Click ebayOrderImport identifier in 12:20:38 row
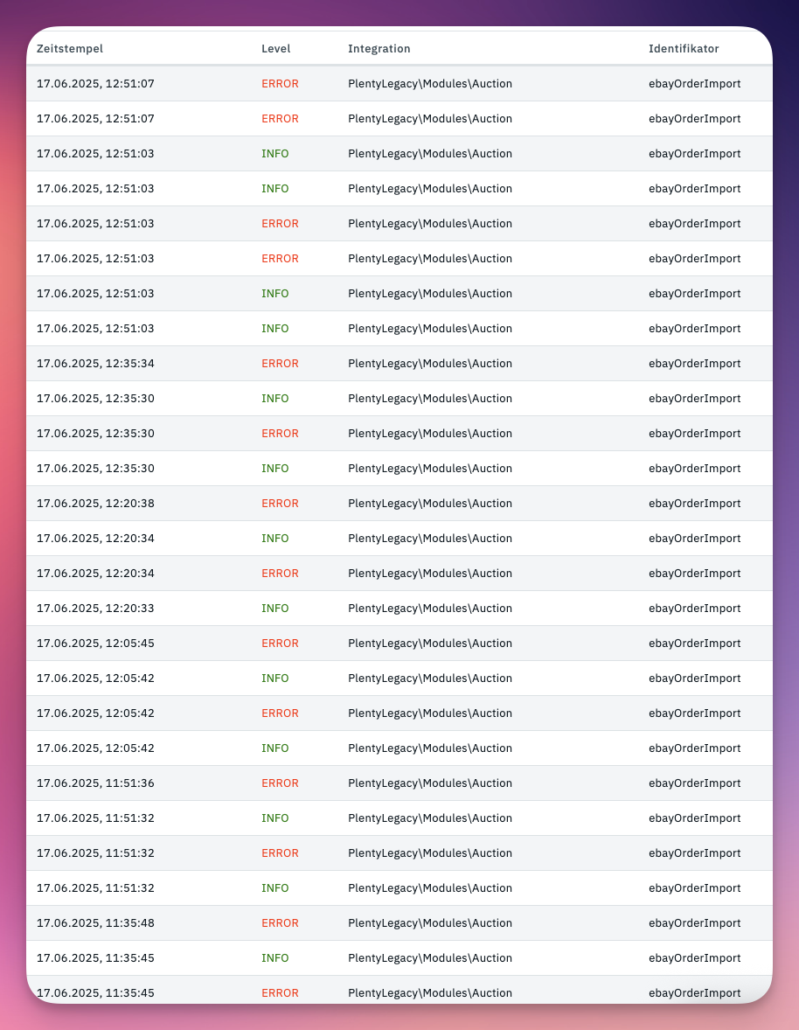799x1030 pixels. [x=694, y=504]
